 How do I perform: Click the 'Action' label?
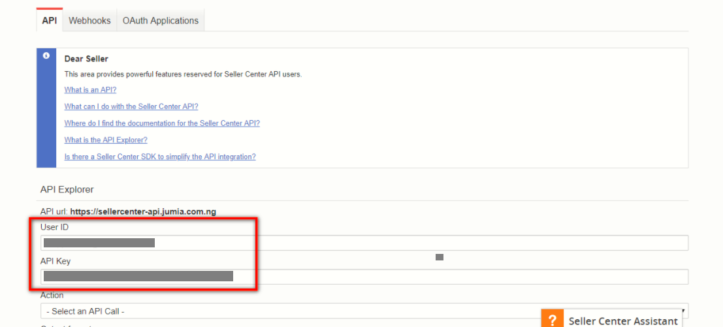(52, 295)
